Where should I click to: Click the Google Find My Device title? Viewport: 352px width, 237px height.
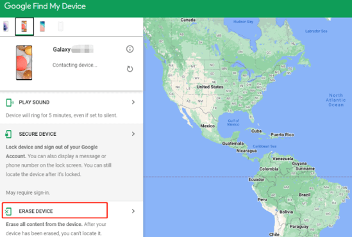(45, 6)
